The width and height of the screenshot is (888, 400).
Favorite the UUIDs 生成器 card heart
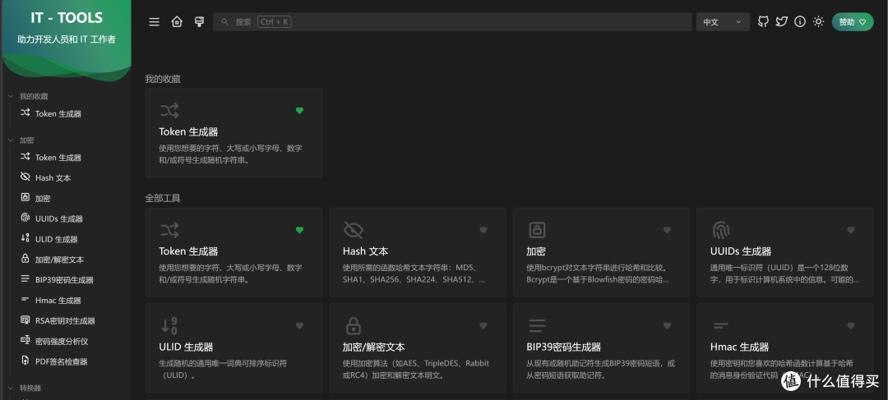(x=851, y=230)
